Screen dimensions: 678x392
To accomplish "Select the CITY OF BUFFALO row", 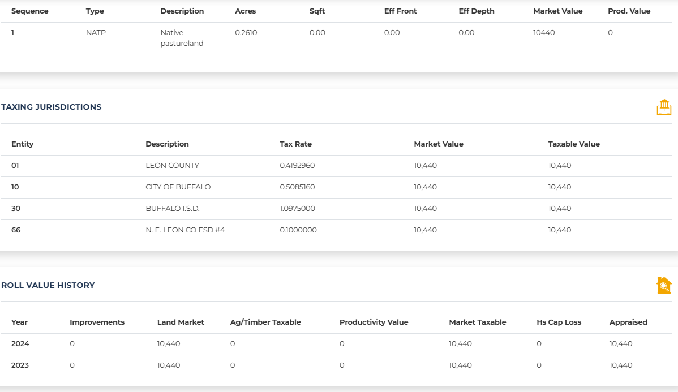I will pyautogui.click(x=178, y=187).
